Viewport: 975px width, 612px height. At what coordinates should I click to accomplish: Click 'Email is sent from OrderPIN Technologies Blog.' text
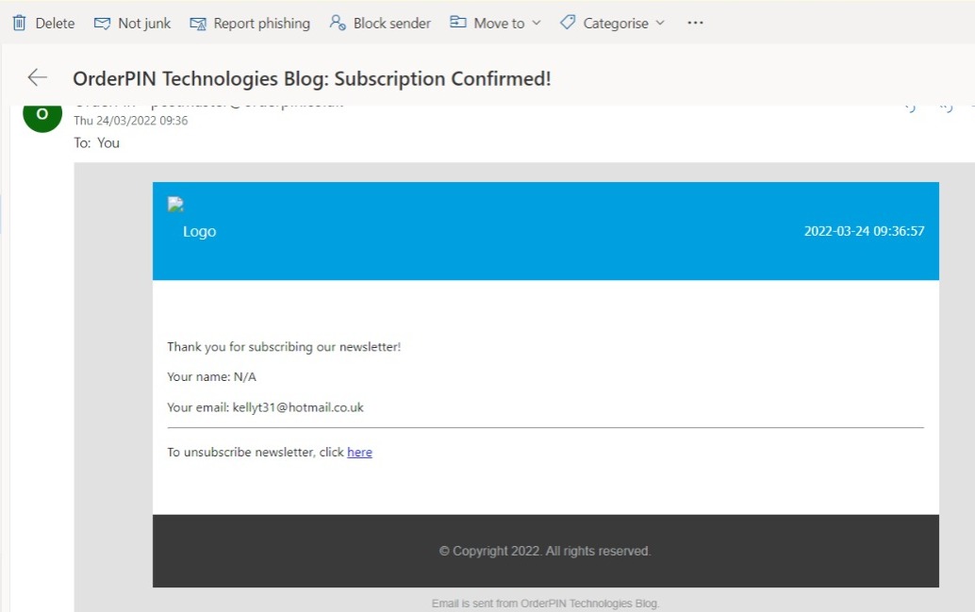(545, 604)
